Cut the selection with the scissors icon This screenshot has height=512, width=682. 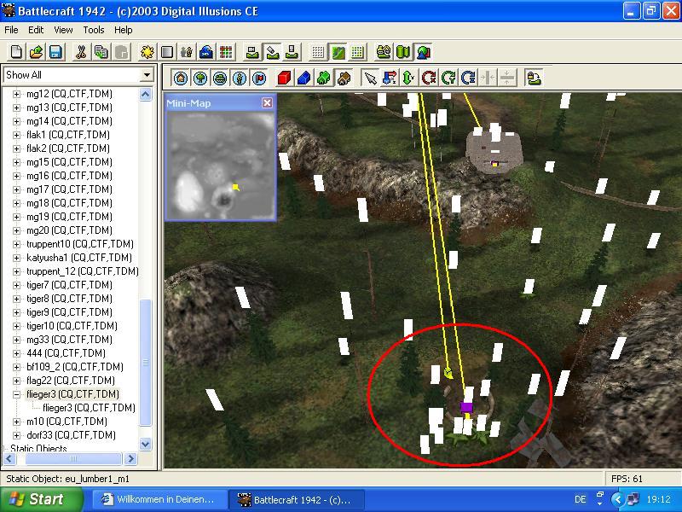(x=80, y=52)
